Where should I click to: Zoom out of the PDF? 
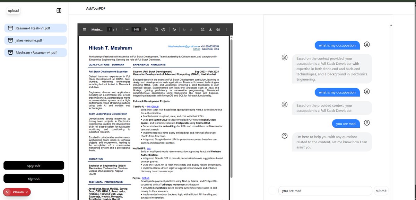click(127, 29)
